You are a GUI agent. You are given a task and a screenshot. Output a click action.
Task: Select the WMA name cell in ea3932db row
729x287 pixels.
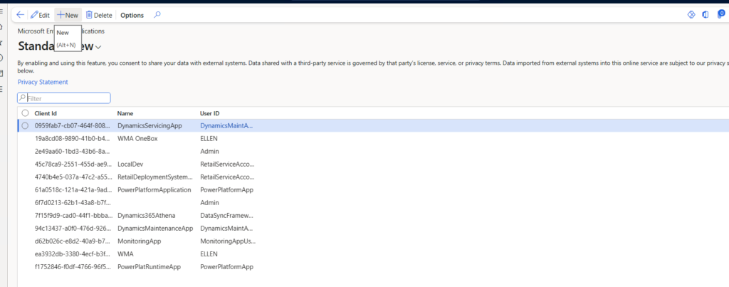[125, 254]
